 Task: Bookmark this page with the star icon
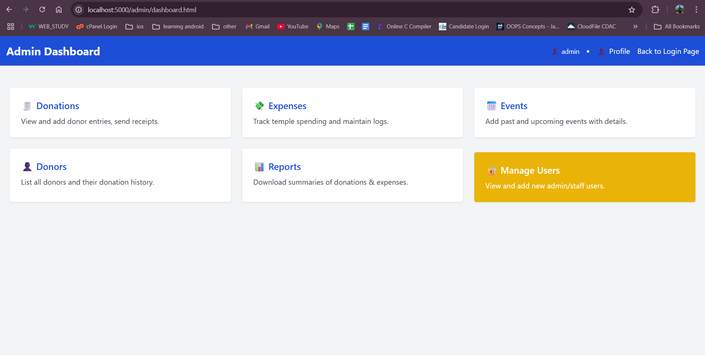click(x=632, y=10)
